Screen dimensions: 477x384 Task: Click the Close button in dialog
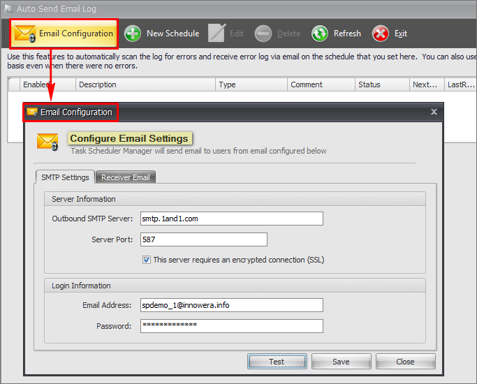pos(405,362)
